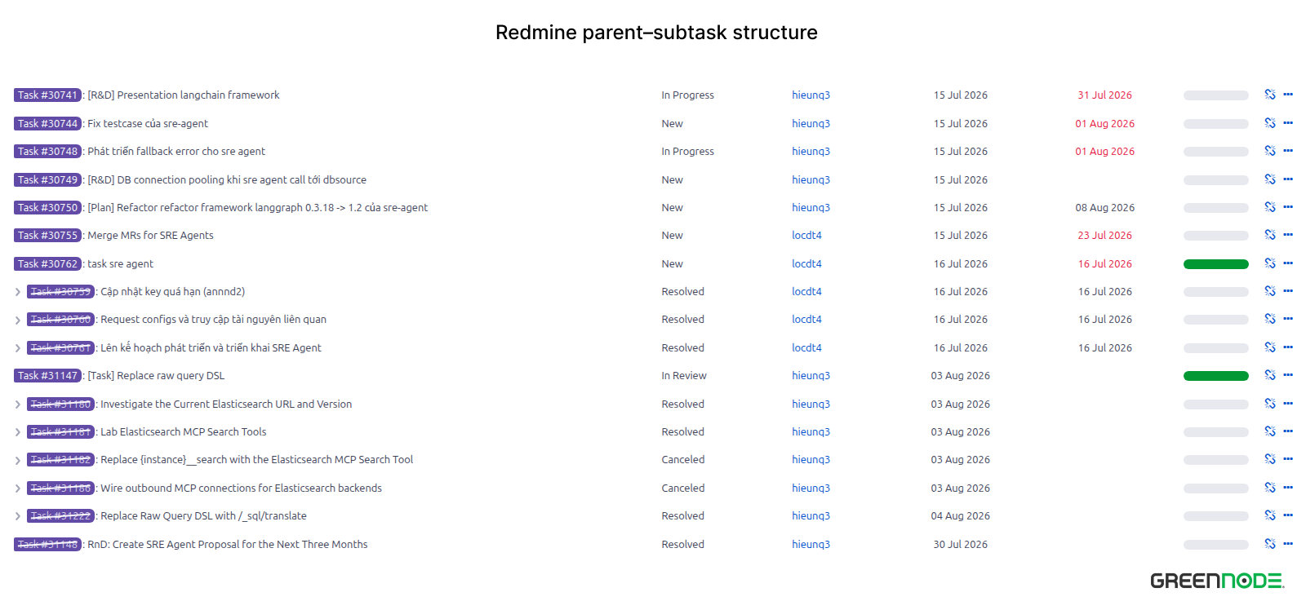This screenshot has width=1306, height=610.
Task: Open actions menu for Task #30748 row
Action: click(1288, 151)
